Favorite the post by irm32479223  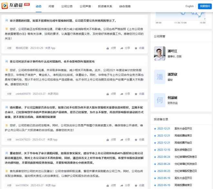point(139,140)
